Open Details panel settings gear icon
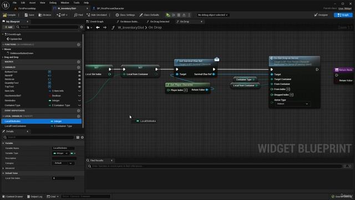The image size is (355, 200). pyautogui.click(x=82, y=137)
